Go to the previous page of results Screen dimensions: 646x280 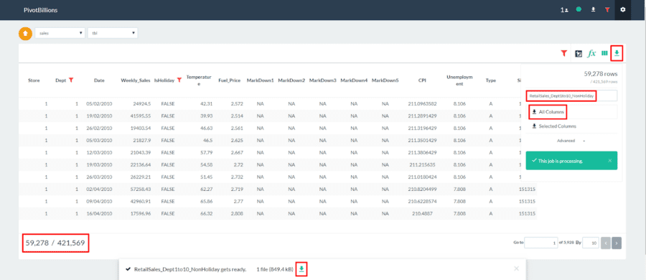606,243
